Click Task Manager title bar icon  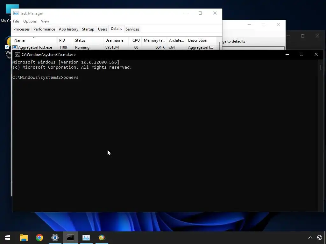(x=16, y=13)
